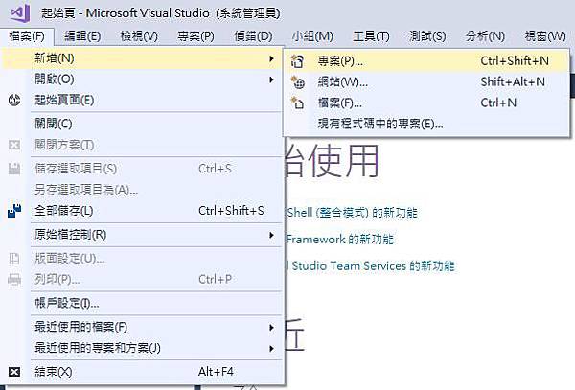
Task: Click the new project icon beside 專案(P)
Action: (297, 60)
